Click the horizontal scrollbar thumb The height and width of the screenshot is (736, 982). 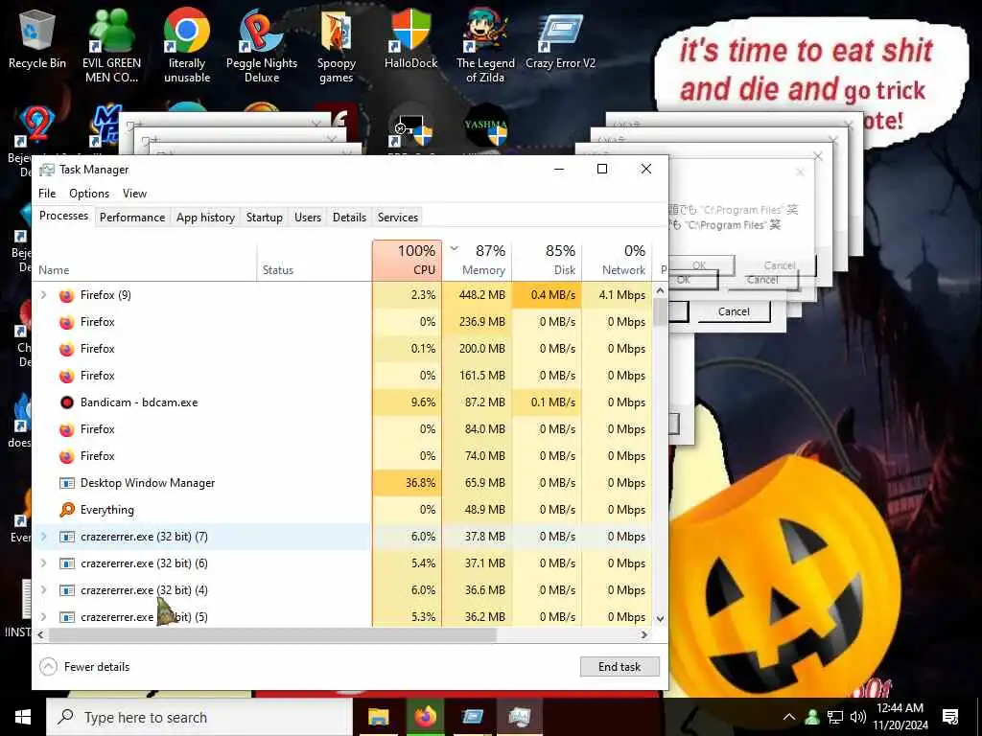pos(272,634)
